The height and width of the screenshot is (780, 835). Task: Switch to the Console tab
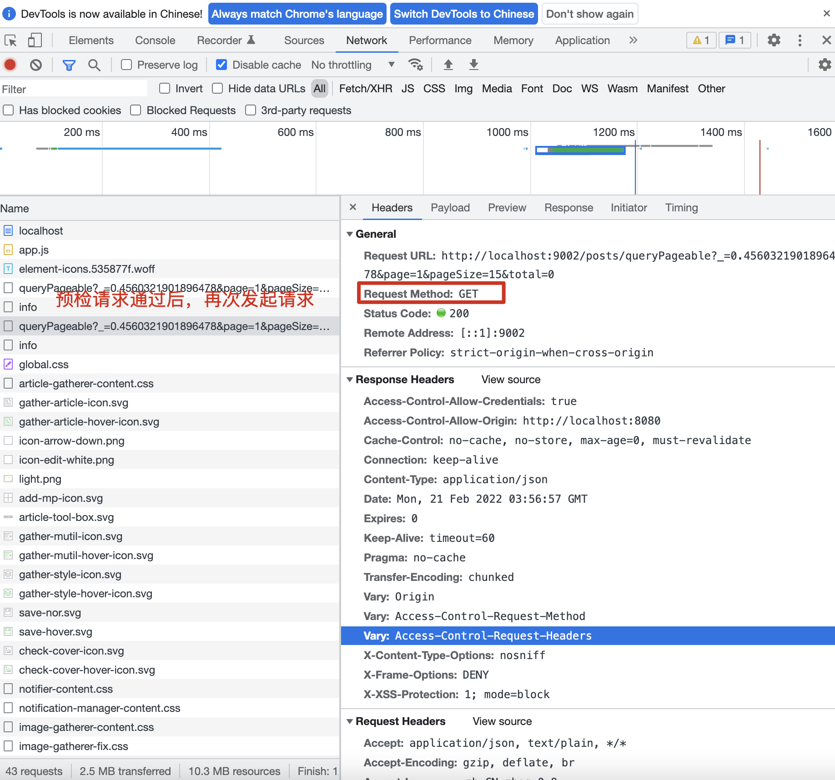tap(155, 40)
